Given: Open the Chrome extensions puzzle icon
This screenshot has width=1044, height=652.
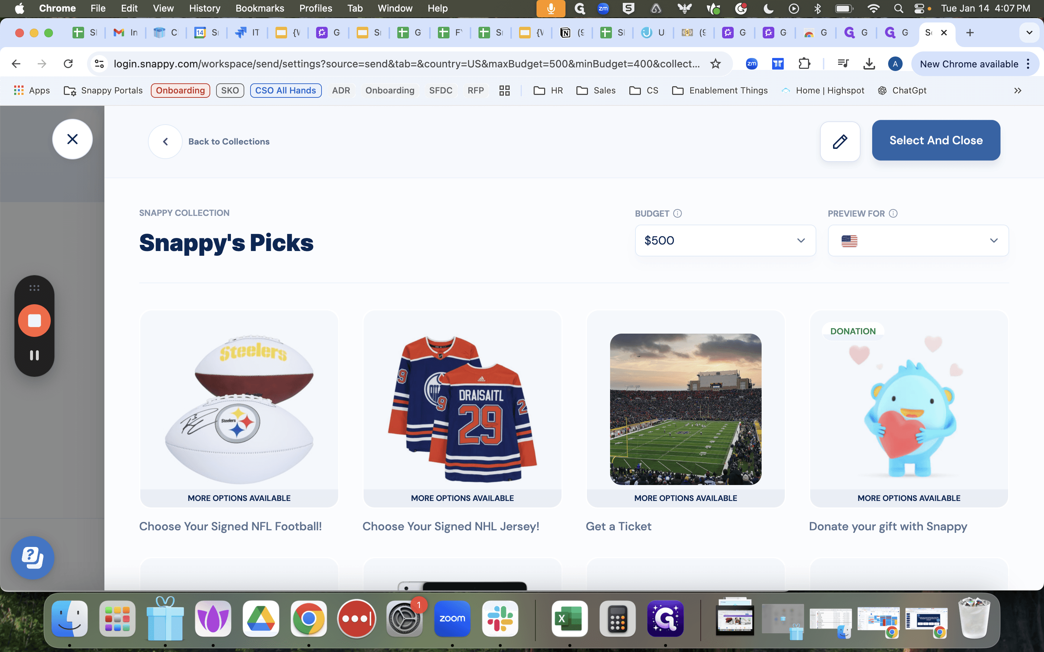Looking at the screenshot, I should pyautogui.click(x=804, y=64).
